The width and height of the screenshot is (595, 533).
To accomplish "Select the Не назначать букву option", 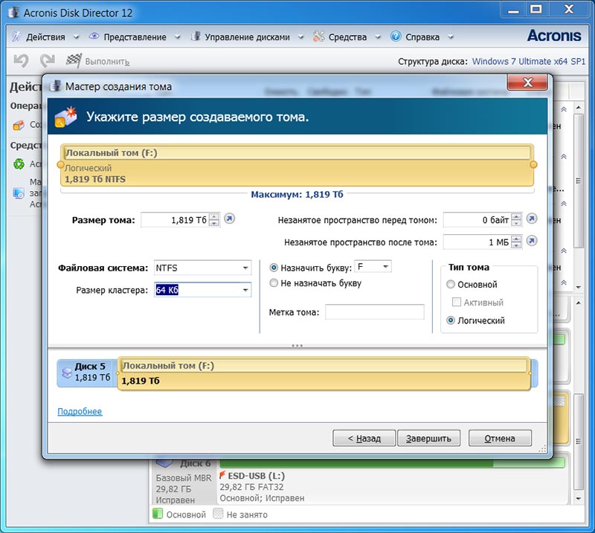I will click(274, 283).
